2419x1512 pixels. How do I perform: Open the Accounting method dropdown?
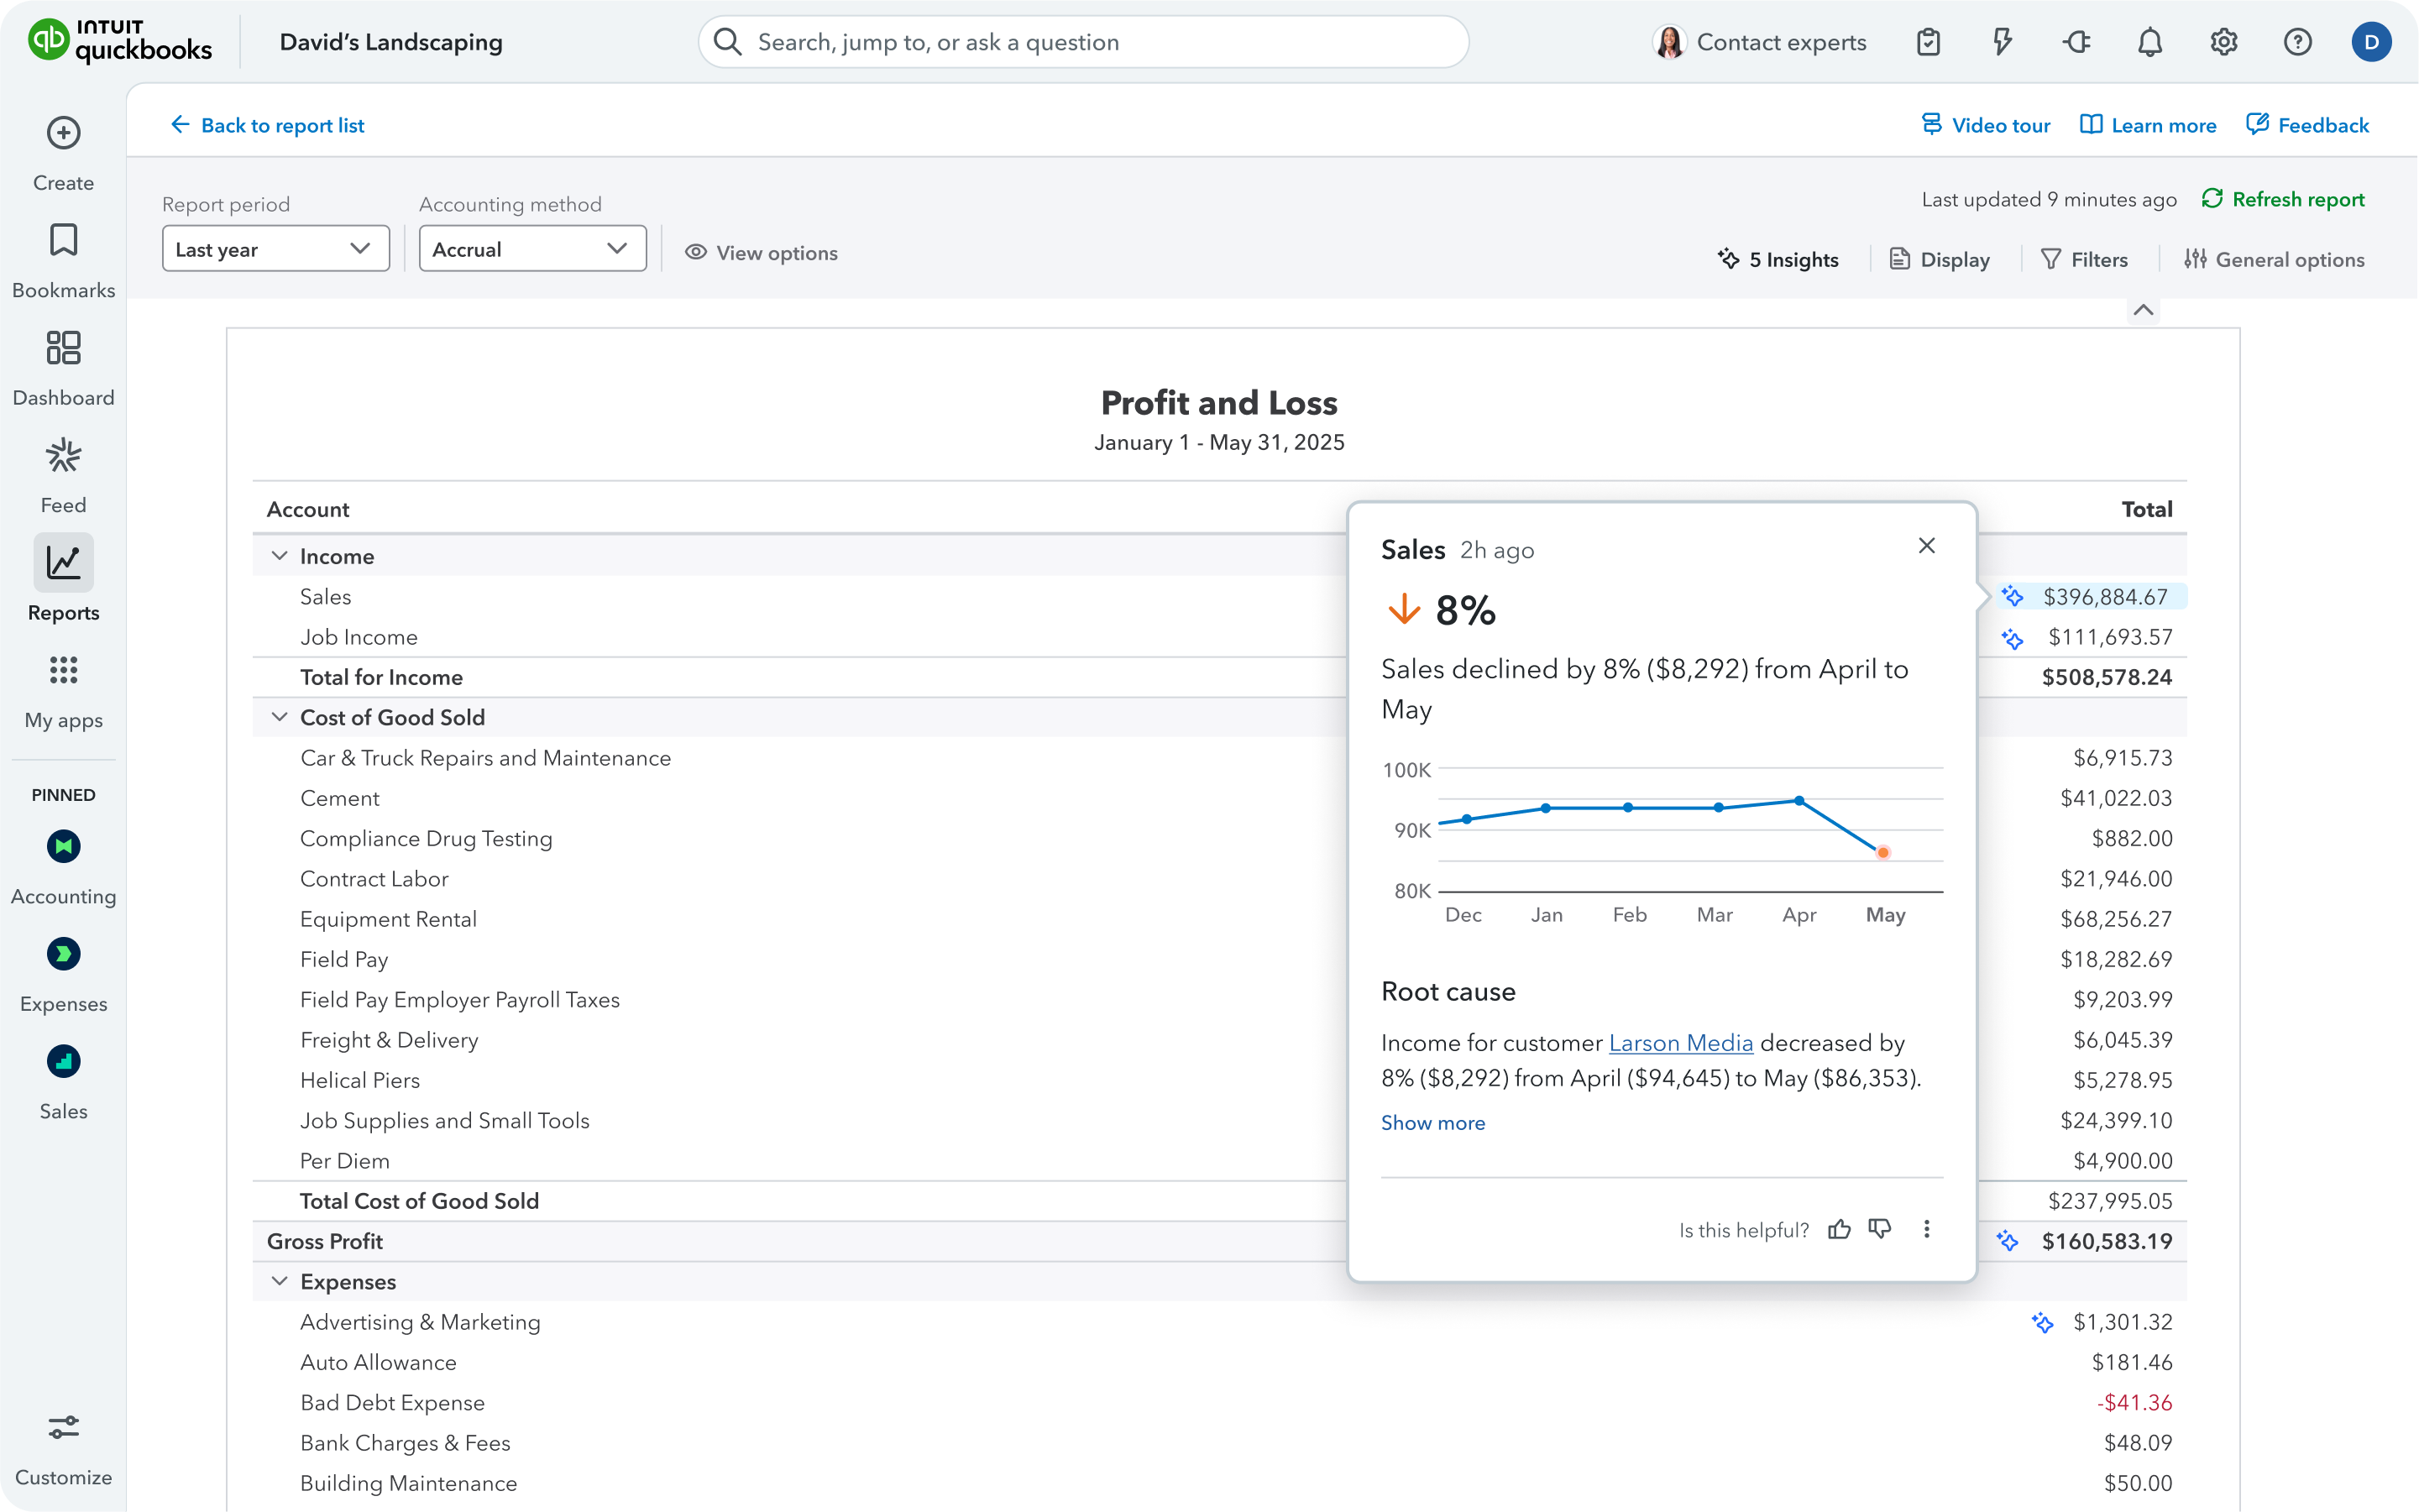click(x=532, y=249)
